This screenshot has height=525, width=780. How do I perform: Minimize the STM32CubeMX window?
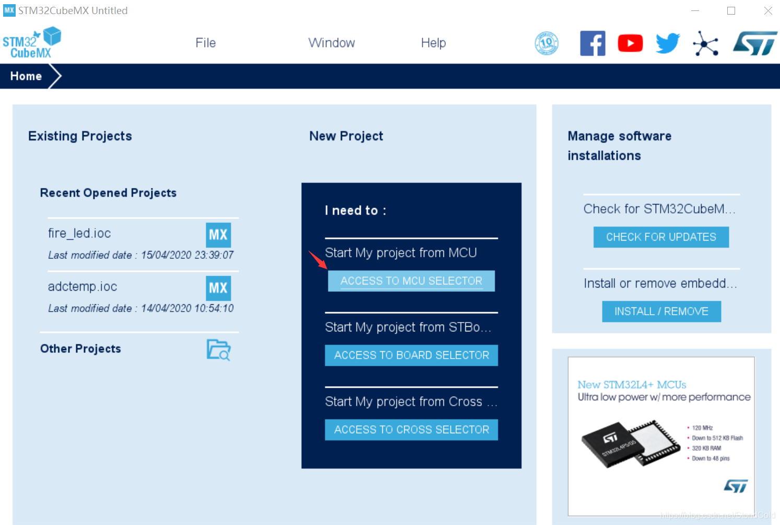tap(695, 10)
